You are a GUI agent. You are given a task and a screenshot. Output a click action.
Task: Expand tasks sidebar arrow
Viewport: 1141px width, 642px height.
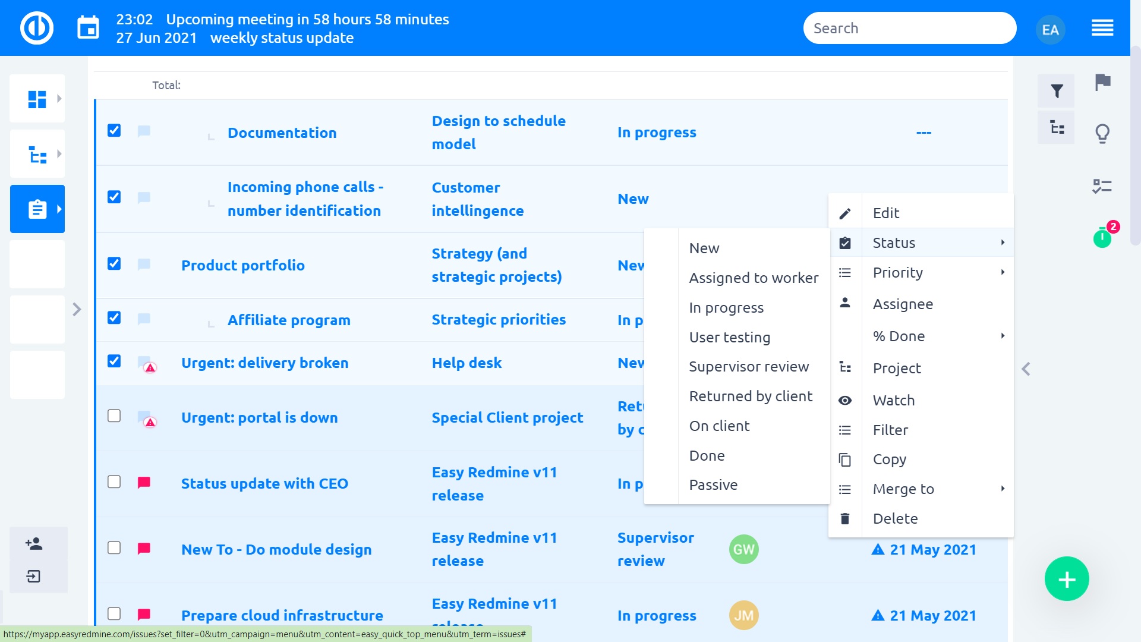(59, 209)
